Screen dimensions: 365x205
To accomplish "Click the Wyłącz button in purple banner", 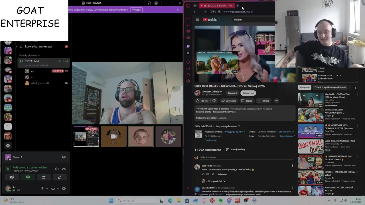I will tap(136, 10).
